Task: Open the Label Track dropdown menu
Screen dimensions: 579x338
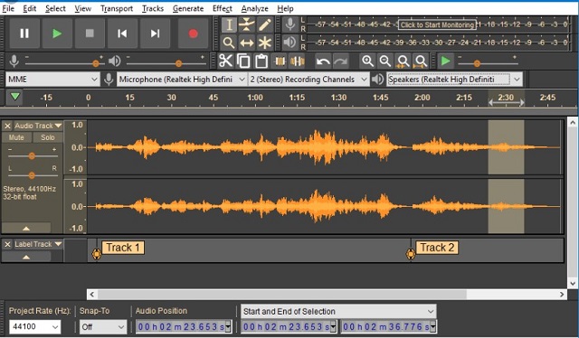Action: [38, 244]
